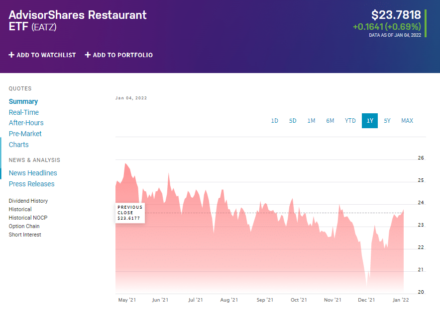The image size is (440, 316).
Task: Click the Oct '21 x-axis label
Action: (299, 300)
